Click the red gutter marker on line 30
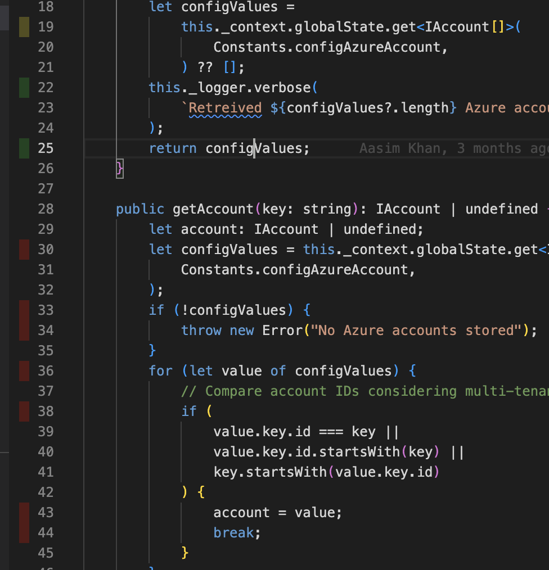This screenshot has height=570, width=549. pos(24,250)
